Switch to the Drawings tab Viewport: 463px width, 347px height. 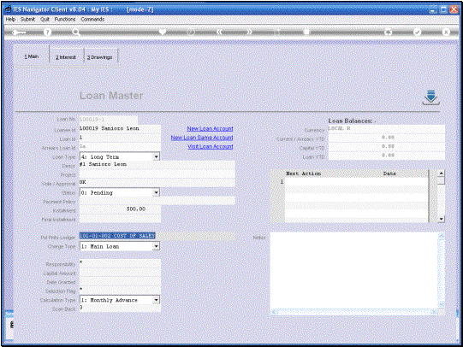coord(100,57)
